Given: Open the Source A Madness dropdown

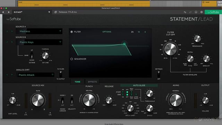Looking at the screenshot, I should [39, 31].
